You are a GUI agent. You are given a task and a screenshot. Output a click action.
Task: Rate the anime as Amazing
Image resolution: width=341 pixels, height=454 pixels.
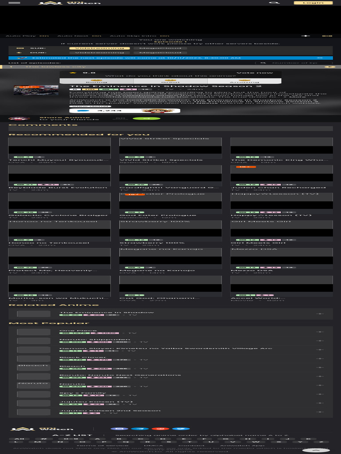click(x=244, y=81)
